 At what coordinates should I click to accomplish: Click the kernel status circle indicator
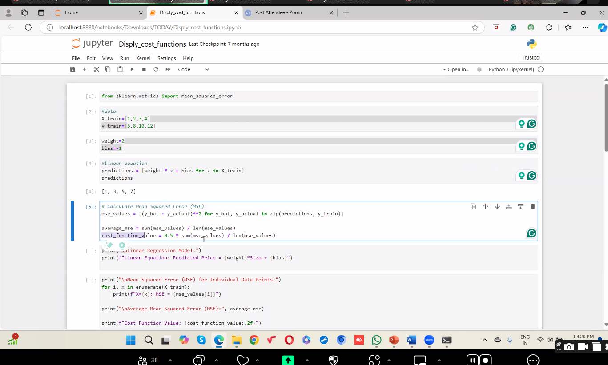(x=540, y=69)
